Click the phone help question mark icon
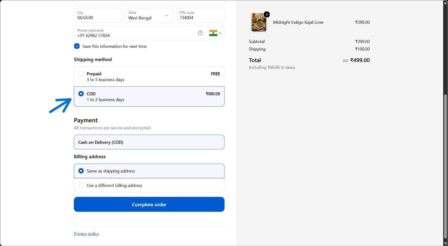 pyautogui.click(x=200, y=33)
